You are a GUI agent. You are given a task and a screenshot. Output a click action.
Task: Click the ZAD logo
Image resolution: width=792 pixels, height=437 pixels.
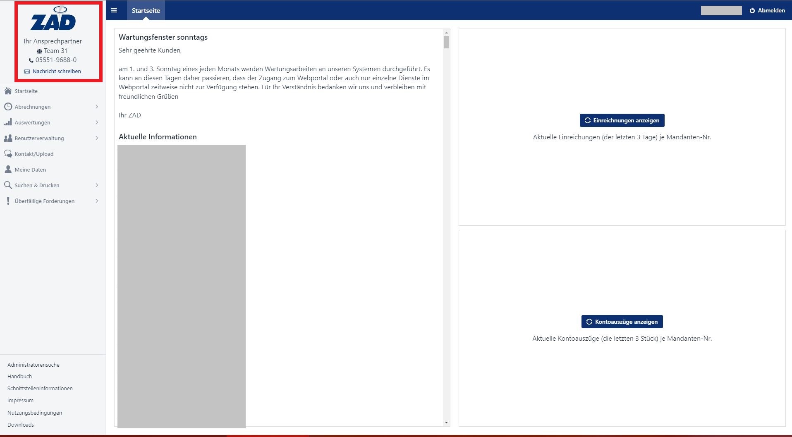[53, 19]
